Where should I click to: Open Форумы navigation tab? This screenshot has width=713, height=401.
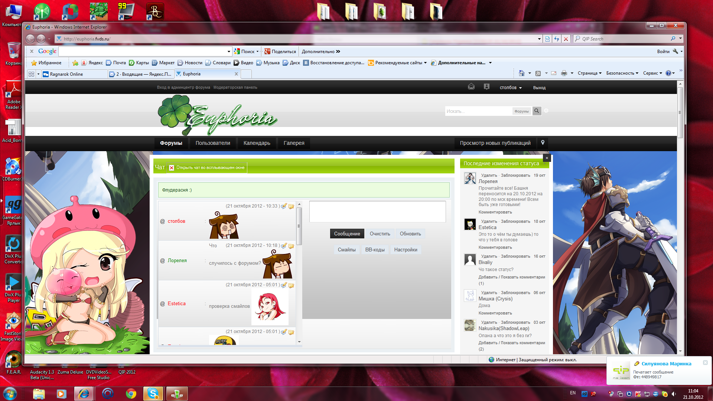pos(171,143)
